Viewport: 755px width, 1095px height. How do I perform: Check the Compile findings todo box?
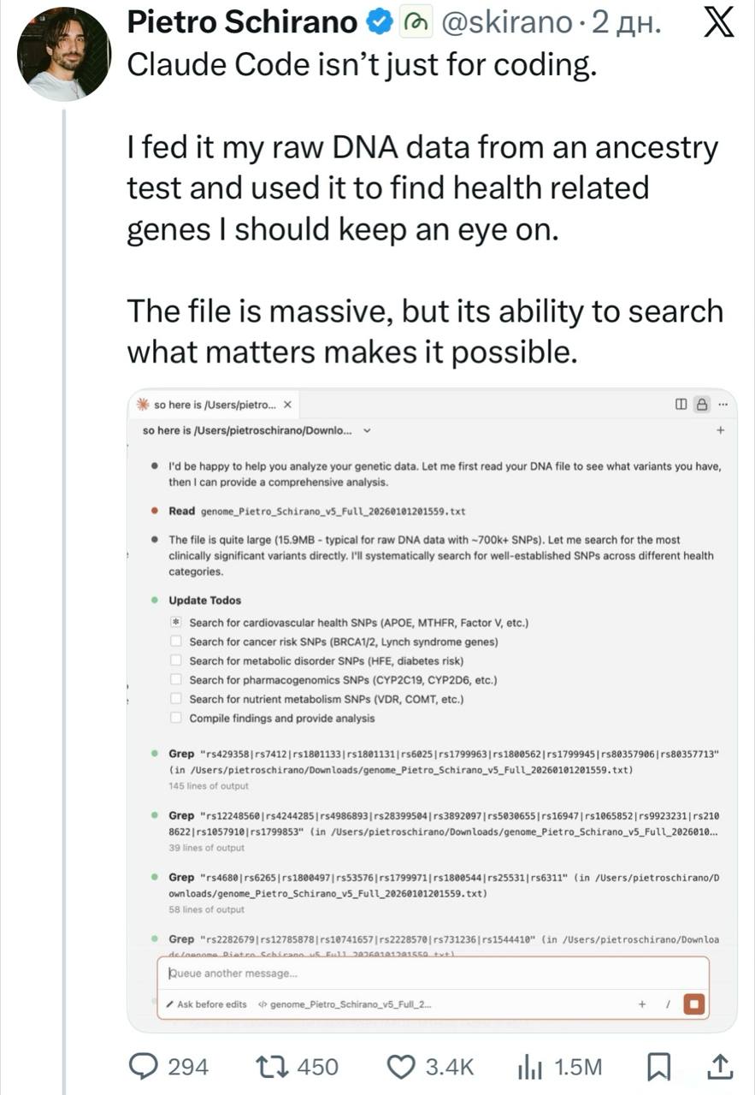click(x=175, y=718)
